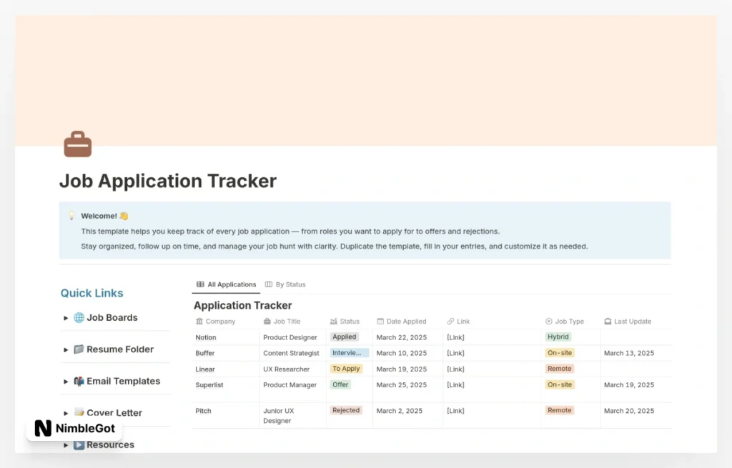
Task: Click the March 22, 2025 date cell
Action: (407, 337)
